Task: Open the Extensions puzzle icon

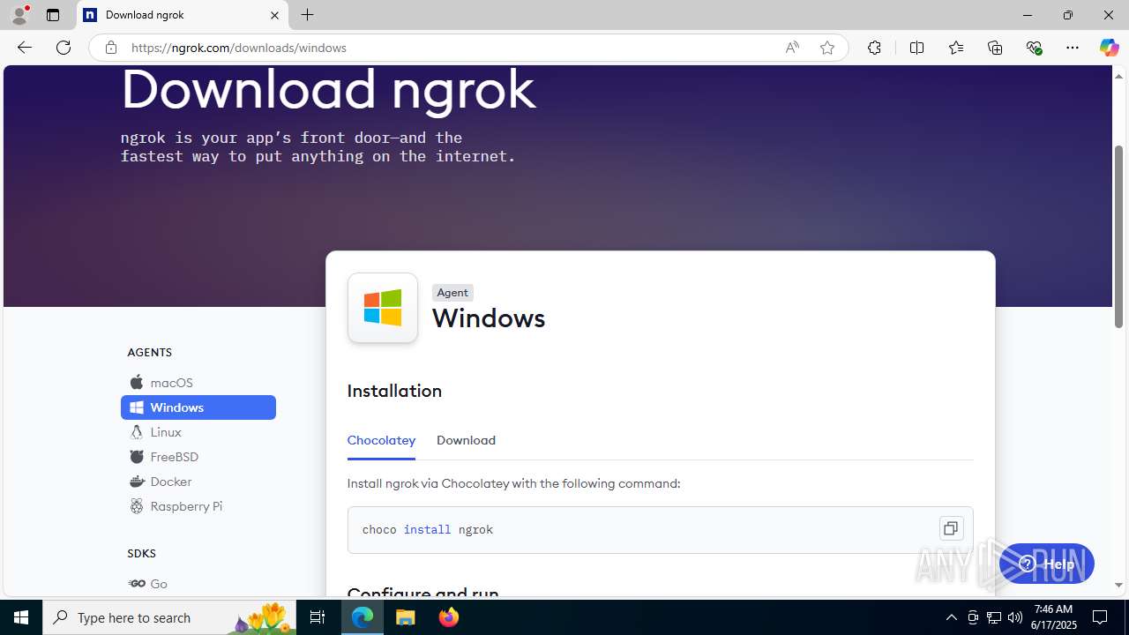Action: (874, 48)
